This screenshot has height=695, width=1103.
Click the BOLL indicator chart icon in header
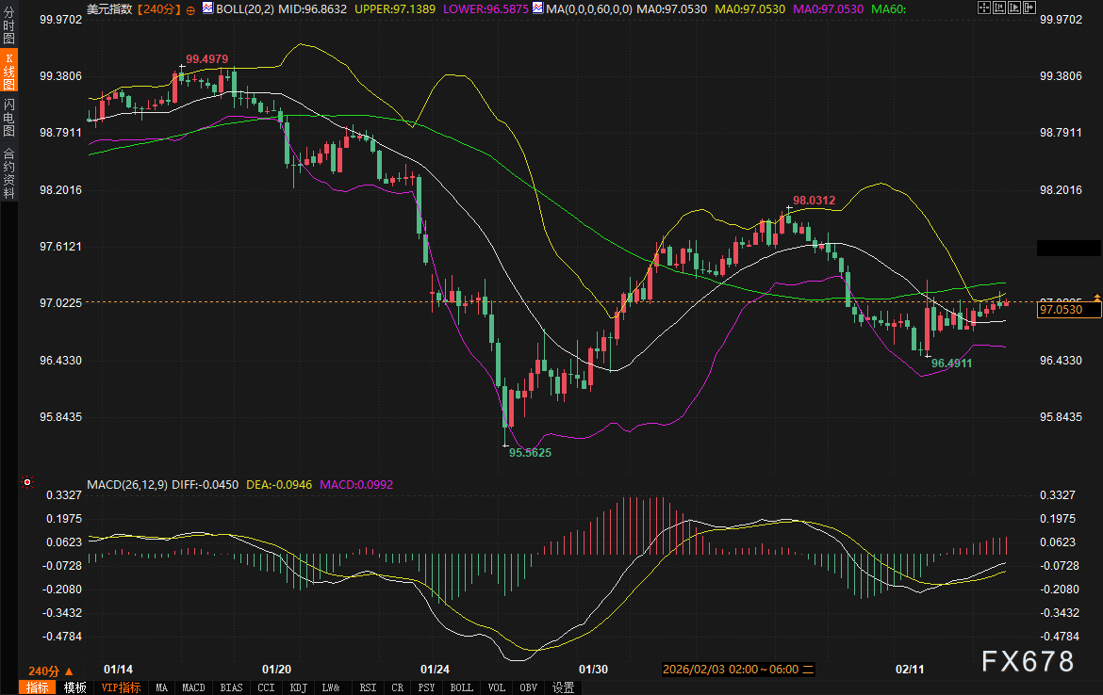pyautogui.click(x=207, y=8)
